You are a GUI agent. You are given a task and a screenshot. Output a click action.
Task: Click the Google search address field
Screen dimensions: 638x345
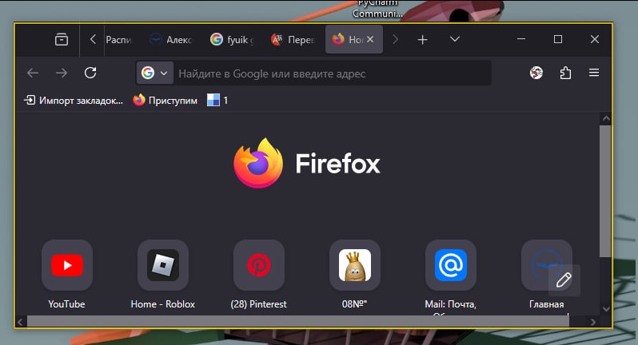(x=328, y=73)
